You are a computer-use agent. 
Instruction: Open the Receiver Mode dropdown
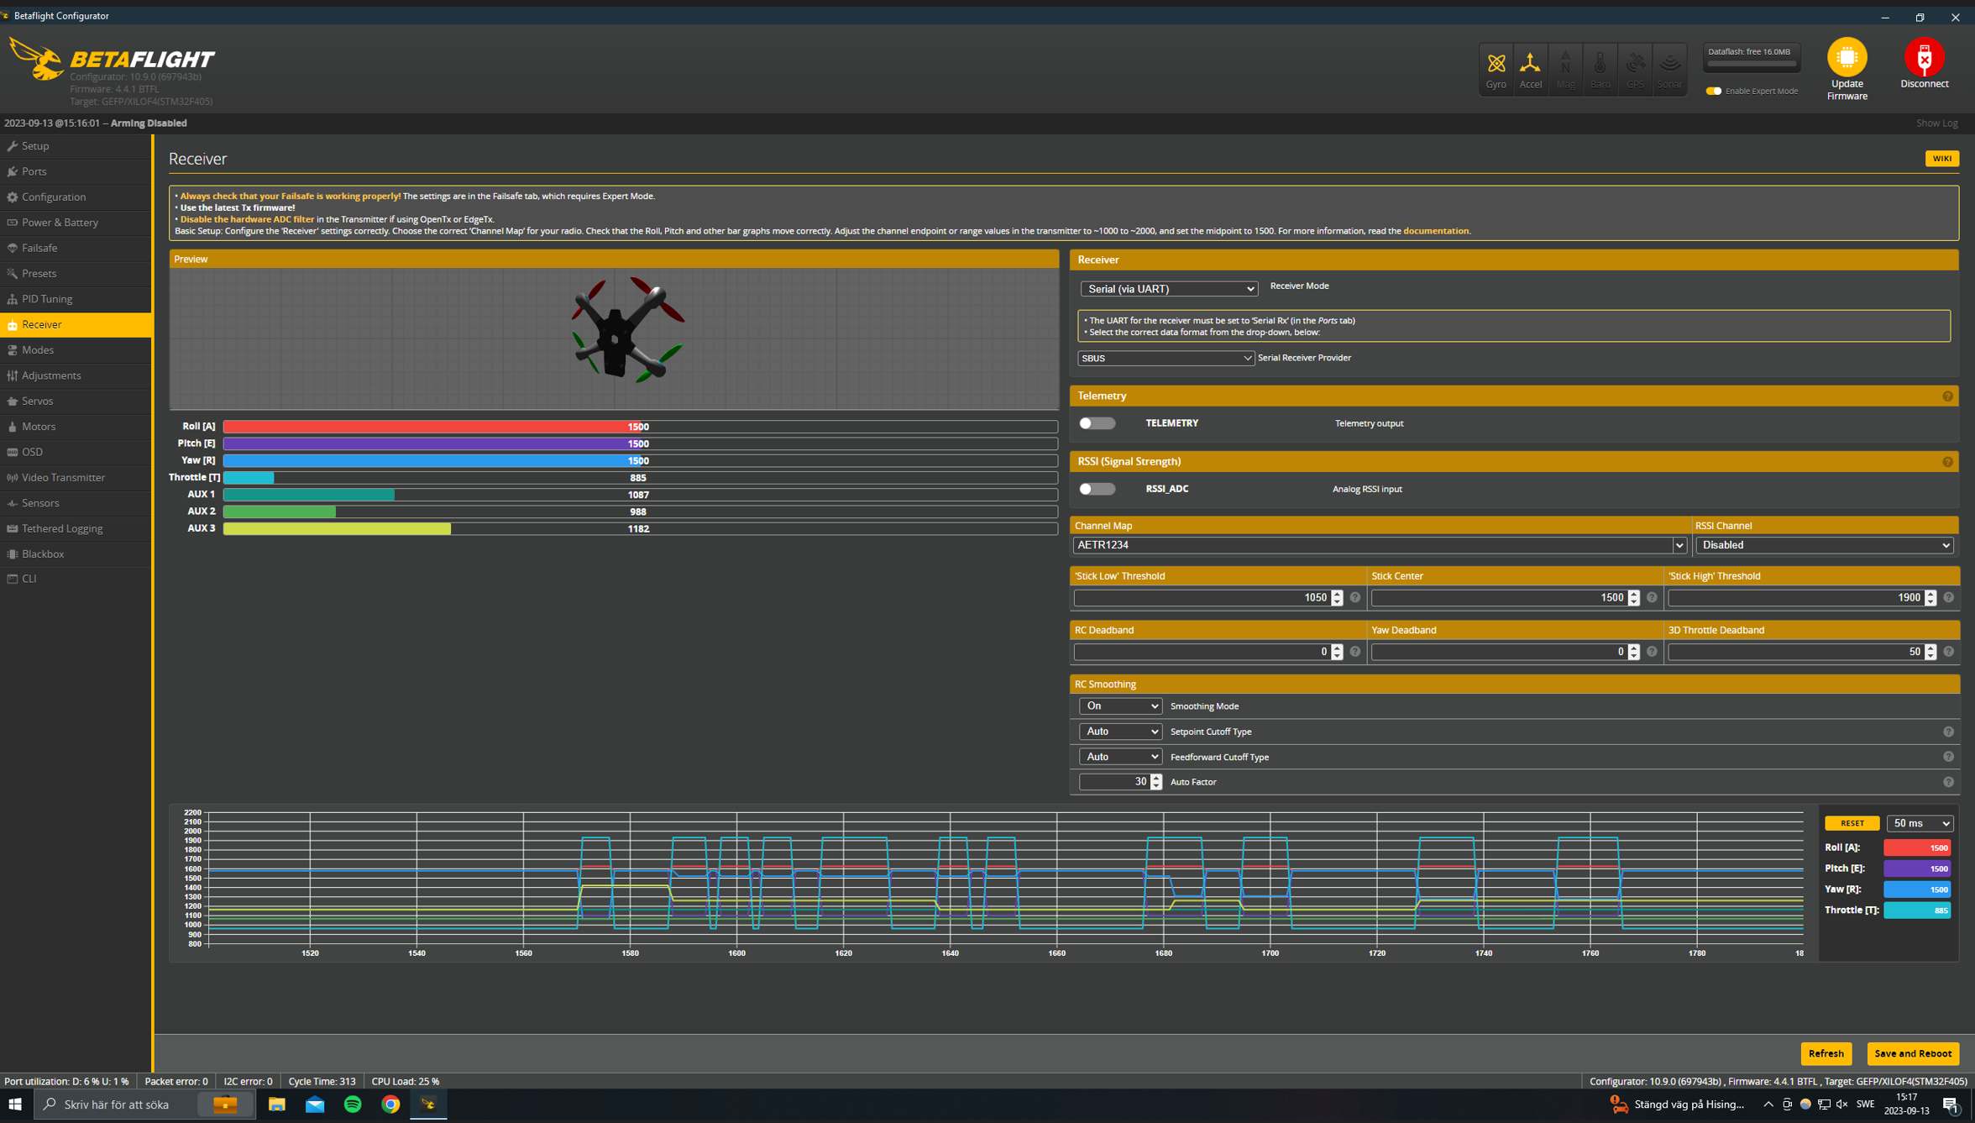point(1168,289)
